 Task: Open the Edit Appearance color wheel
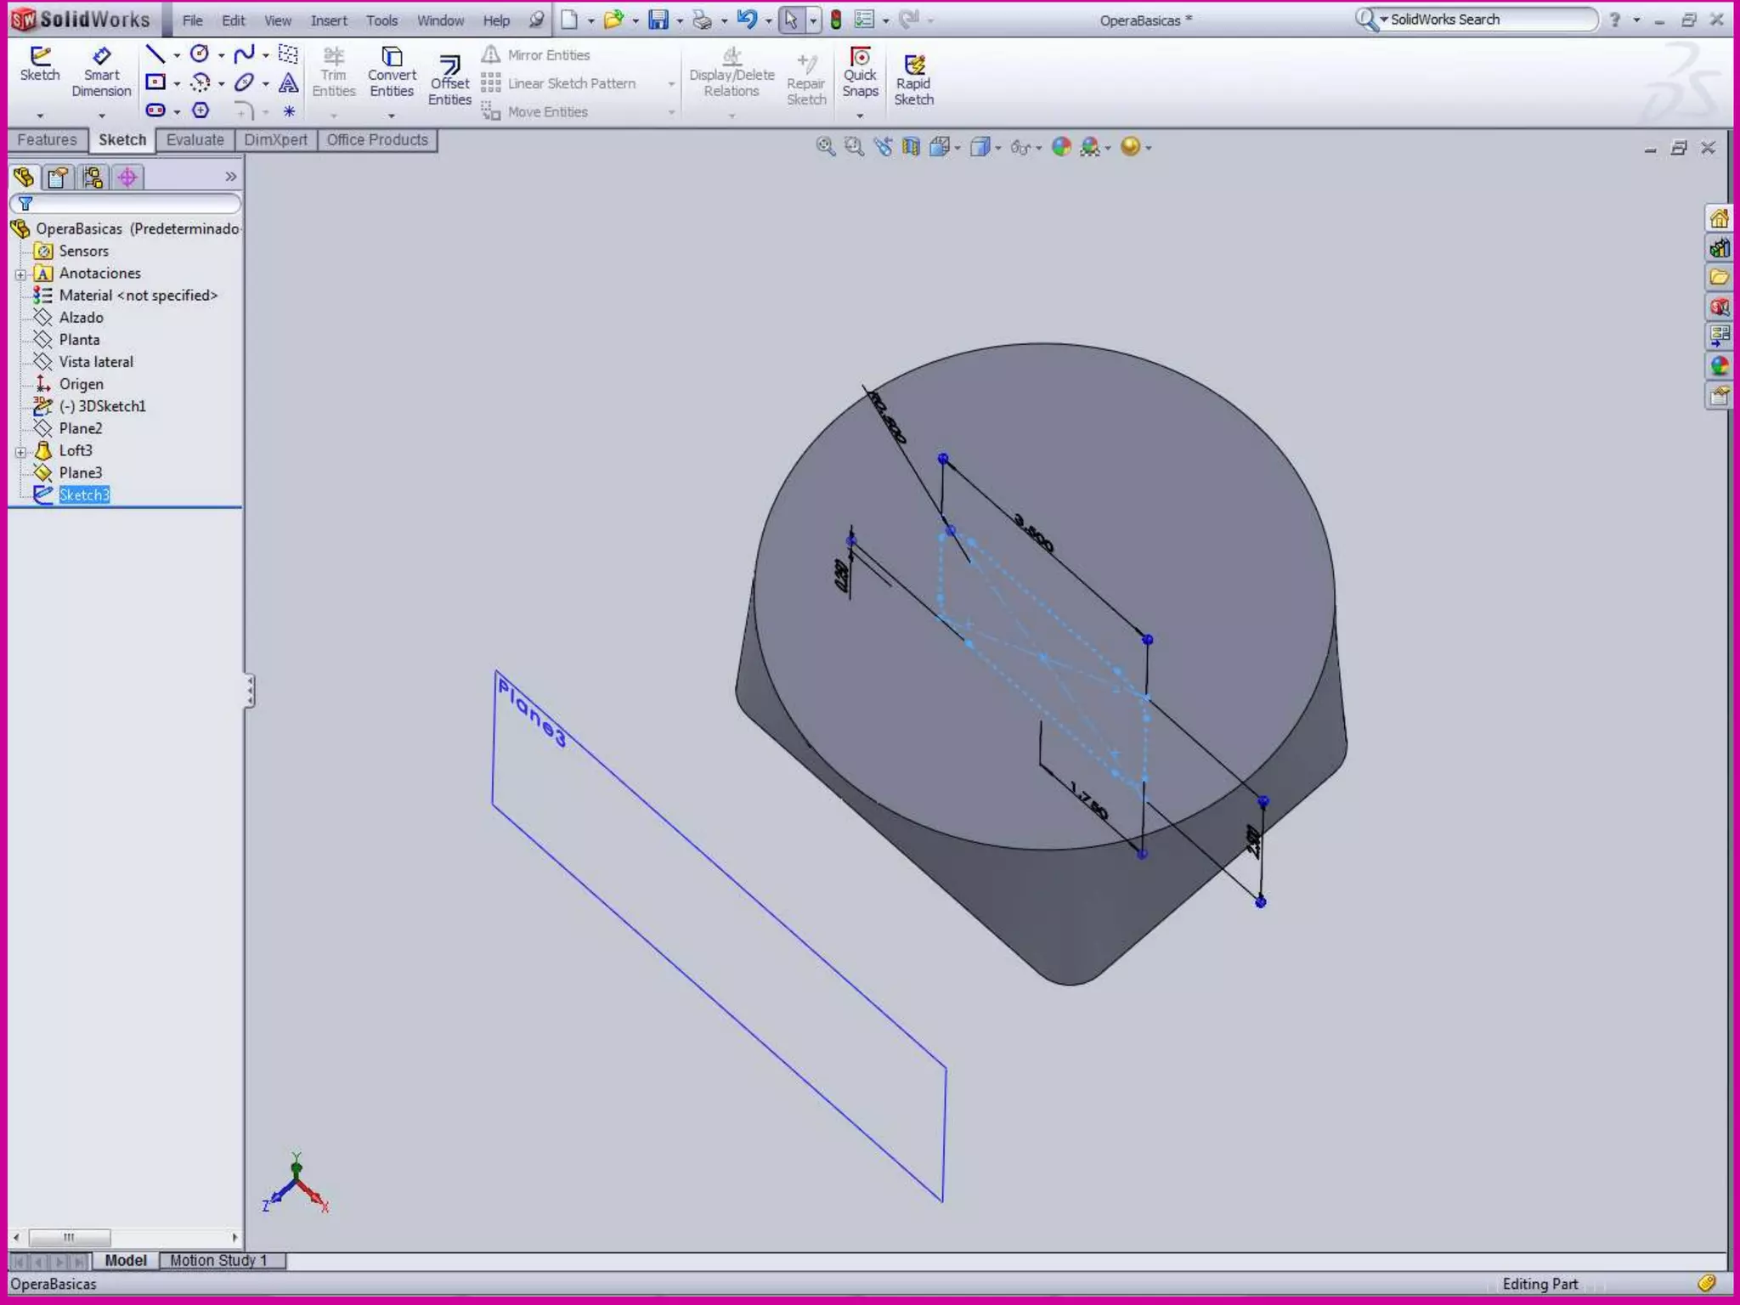[x=1061, y=147]
